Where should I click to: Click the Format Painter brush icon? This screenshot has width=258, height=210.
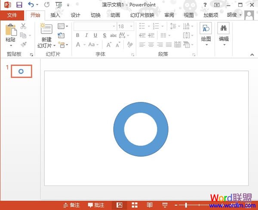[x=24, y=45]
